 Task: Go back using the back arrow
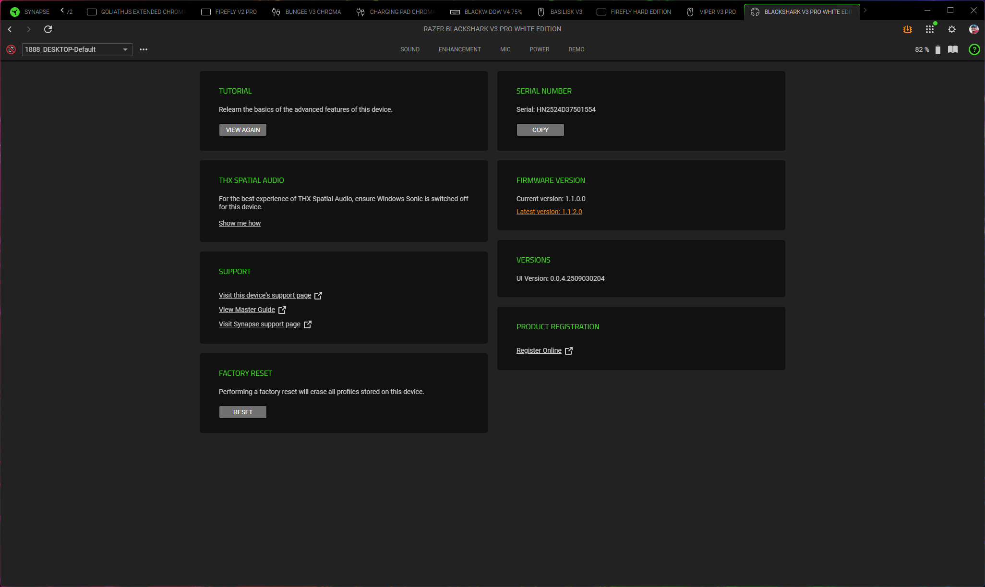click(x=10, y=29)
